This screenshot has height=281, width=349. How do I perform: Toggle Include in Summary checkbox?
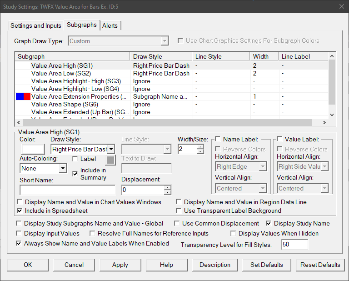(75, 173)
